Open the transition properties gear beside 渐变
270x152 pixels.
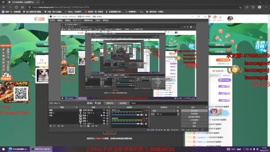178,111
